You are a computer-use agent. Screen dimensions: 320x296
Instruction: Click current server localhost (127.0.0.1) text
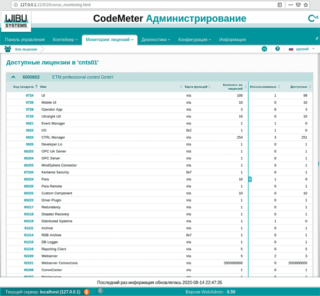(43, 292)
